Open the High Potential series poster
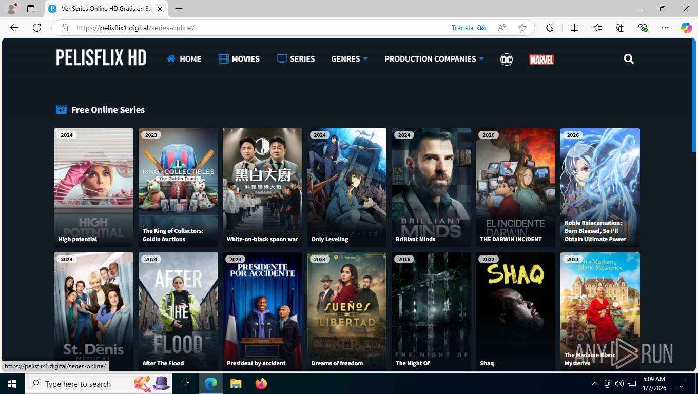Screen dimensions: 698x394 coord(93,188)
